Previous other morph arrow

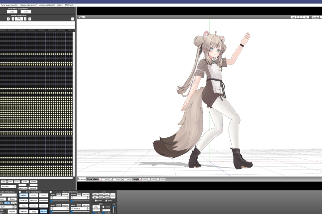72,209
